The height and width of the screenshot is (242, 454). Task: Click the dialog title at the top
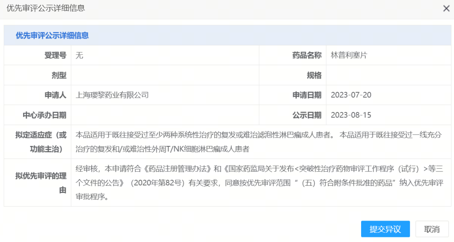click(46, 8)
